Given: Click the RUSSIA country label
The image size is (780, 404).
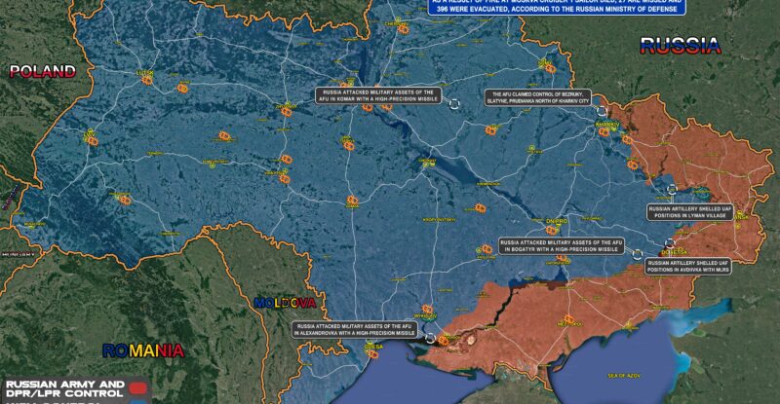Looking at the screenshot, I should (680, 45).
